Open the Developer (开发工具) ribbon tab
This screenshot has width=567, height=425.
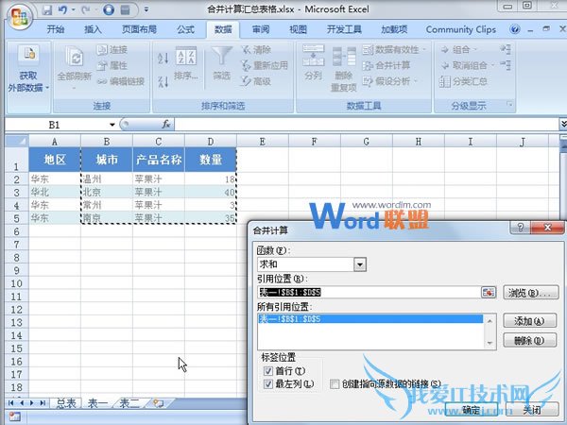click(x=344, y=29)
